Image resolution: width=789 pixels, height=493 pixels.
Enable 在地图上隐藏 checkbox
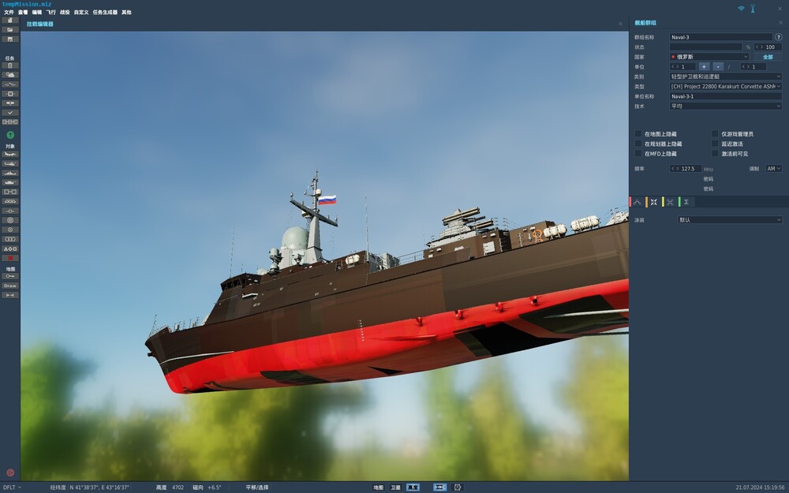tap(638, 134)
